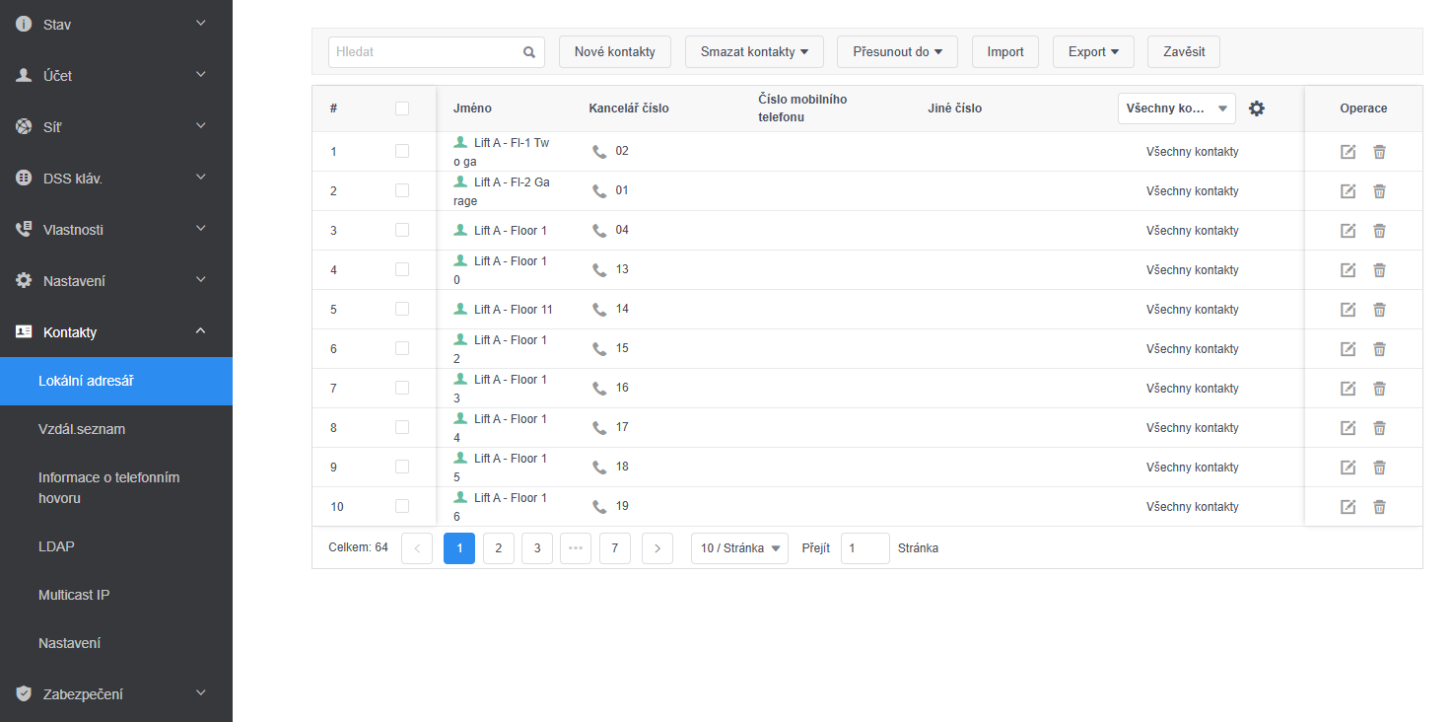Delete contact in row 1

(1379, 152)
